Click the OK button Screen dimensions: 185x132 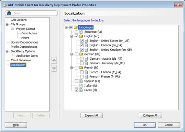[x=145, y=125]
